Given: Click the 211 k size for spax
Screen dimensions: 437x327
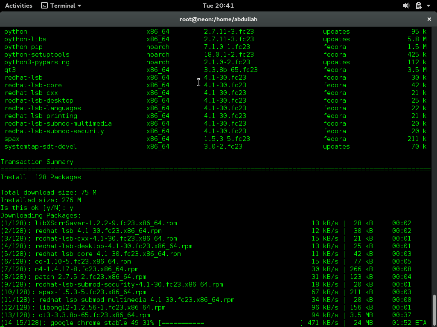Looking at the screenshot, I should (417, 139).
